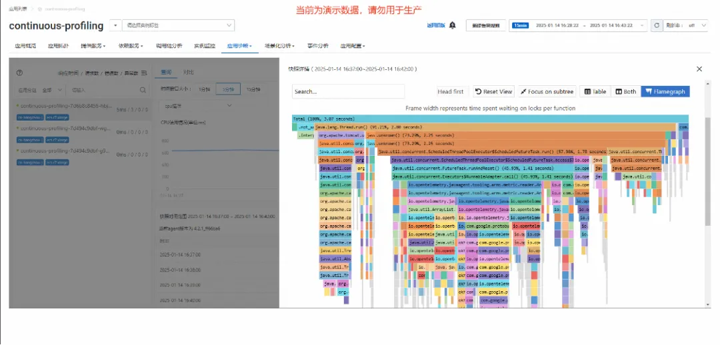Image resolution: width=720 pixels, height=345 pixels.
Task: Open the application group dropdown in the left panel
Action: tap(51, 91)
